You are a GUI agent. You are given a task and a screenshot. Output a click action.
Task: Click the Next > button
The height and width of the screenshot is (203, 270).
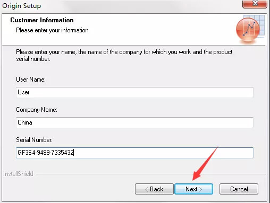coord(193,189)
